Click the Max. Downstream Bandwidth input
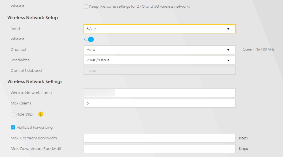The width and height of the screenshot is (283, 157). [x=159, y=149]
